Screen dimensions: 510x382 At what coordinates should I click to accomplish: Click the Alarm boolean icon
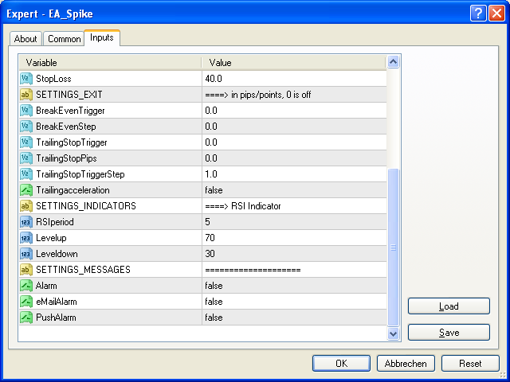25,286
